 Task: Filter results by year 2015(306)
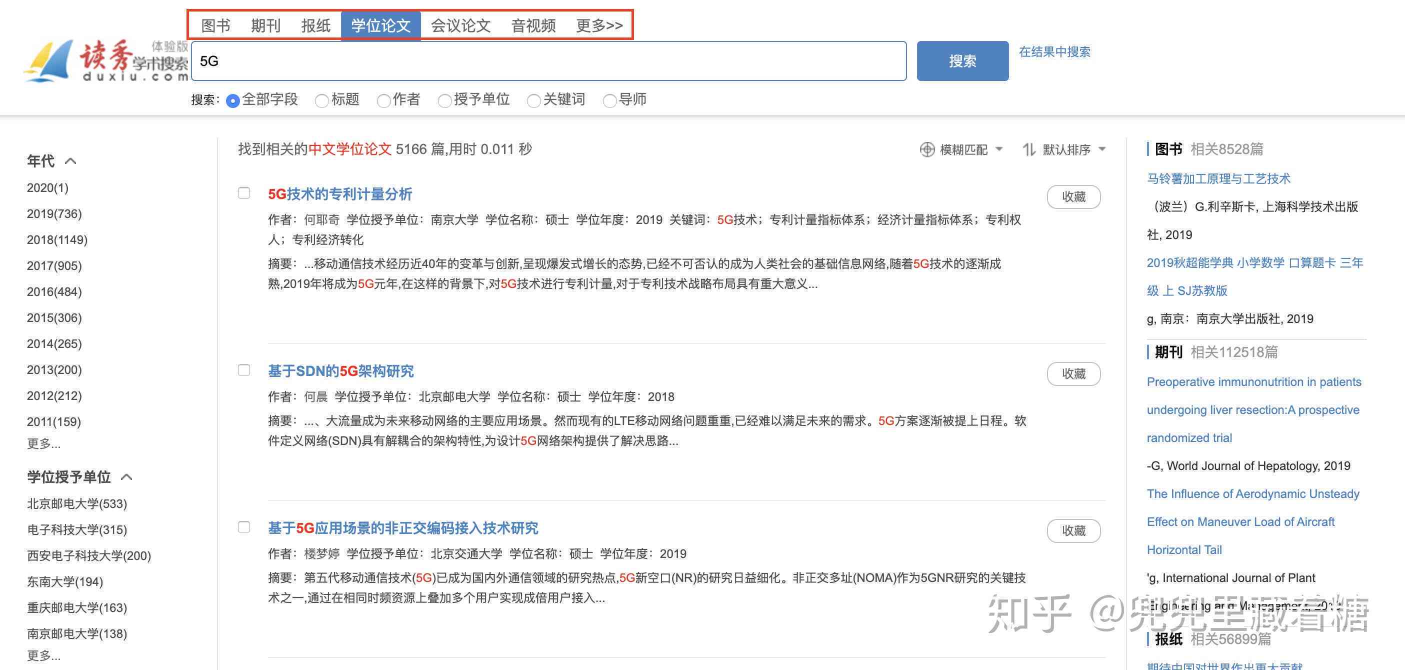point(54,317)
